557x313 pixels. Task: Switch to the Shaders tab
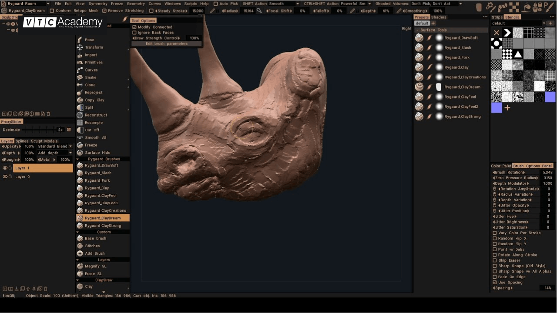pyautogui.click(x=439, y=17)
